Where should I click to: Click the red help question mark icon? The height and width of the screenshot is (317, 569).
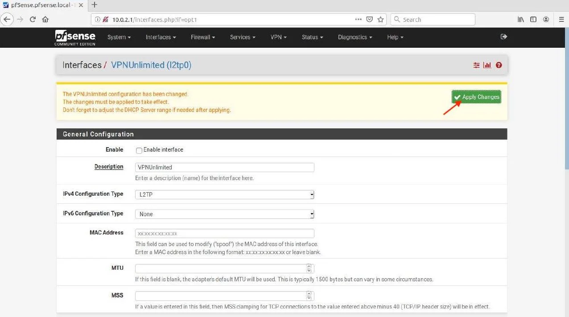499,65
